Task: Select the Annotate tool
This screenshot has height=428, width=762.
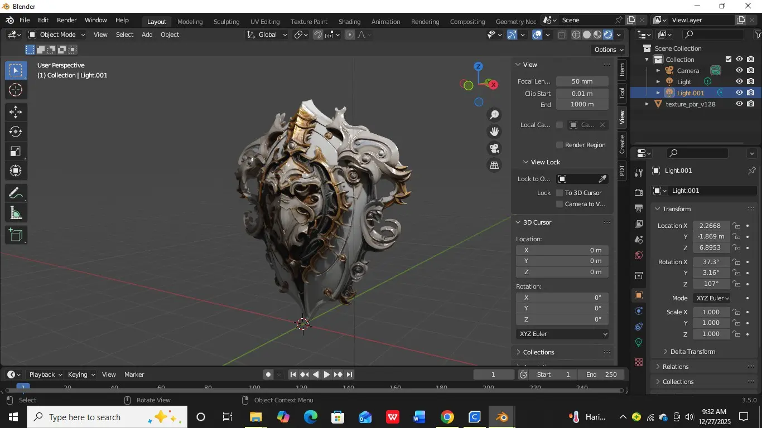Action: [x=16, y=193]
